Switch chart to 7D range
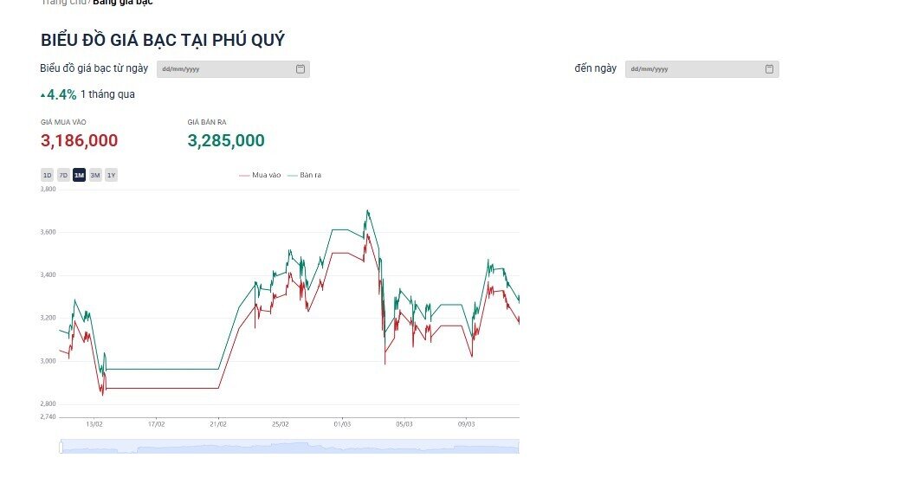 click(63, 176)
